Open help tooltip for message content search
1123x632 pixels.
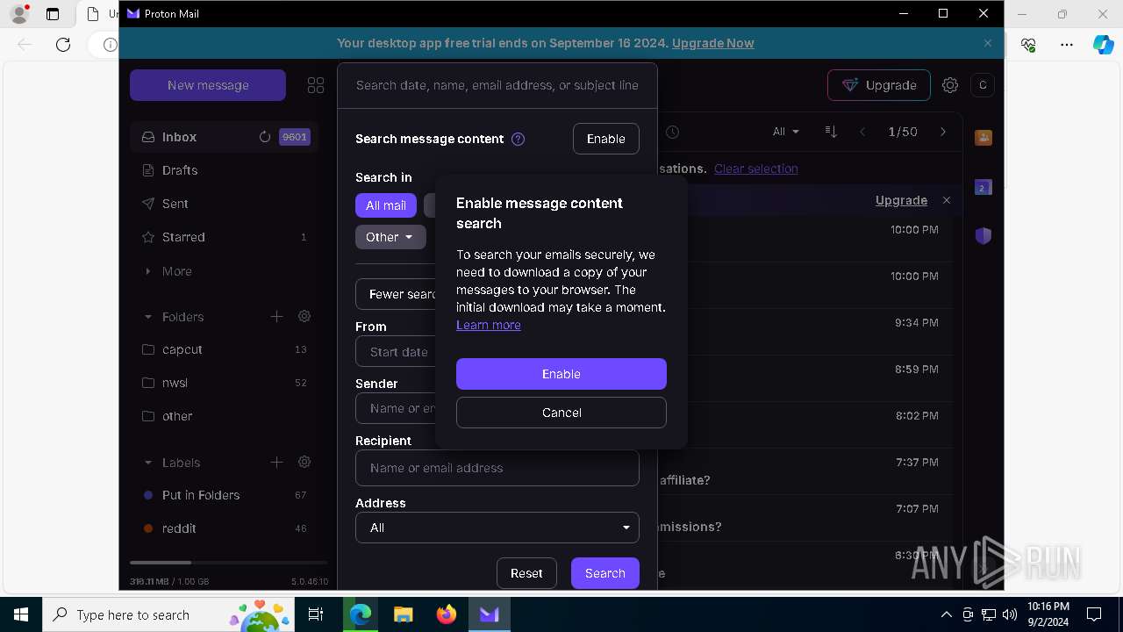[518, 139]
